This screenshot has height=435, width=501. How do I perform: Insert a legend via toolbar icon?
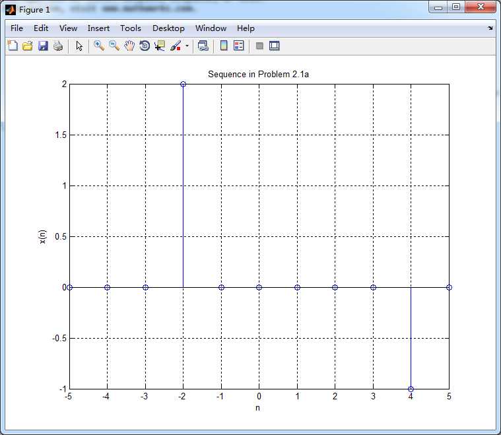[x=239, y=46]
